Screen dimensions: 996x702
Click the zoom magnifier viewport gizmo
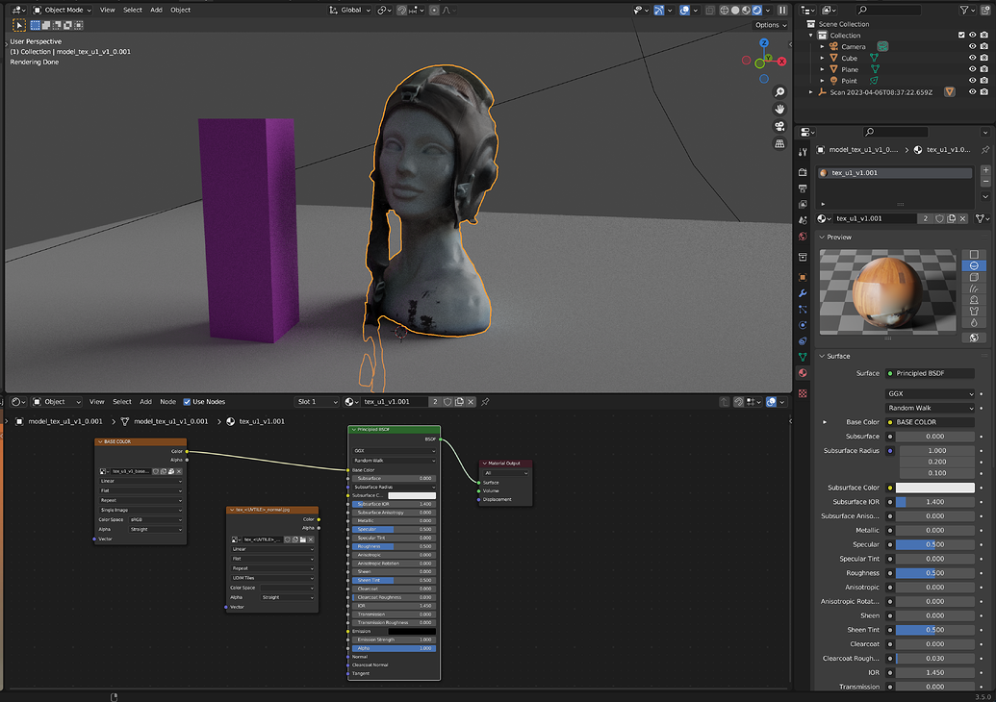[779, 92]
